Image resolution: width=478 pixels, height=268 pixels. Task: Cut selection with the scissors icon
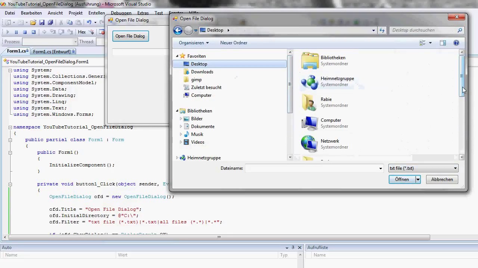click(61, 22)
